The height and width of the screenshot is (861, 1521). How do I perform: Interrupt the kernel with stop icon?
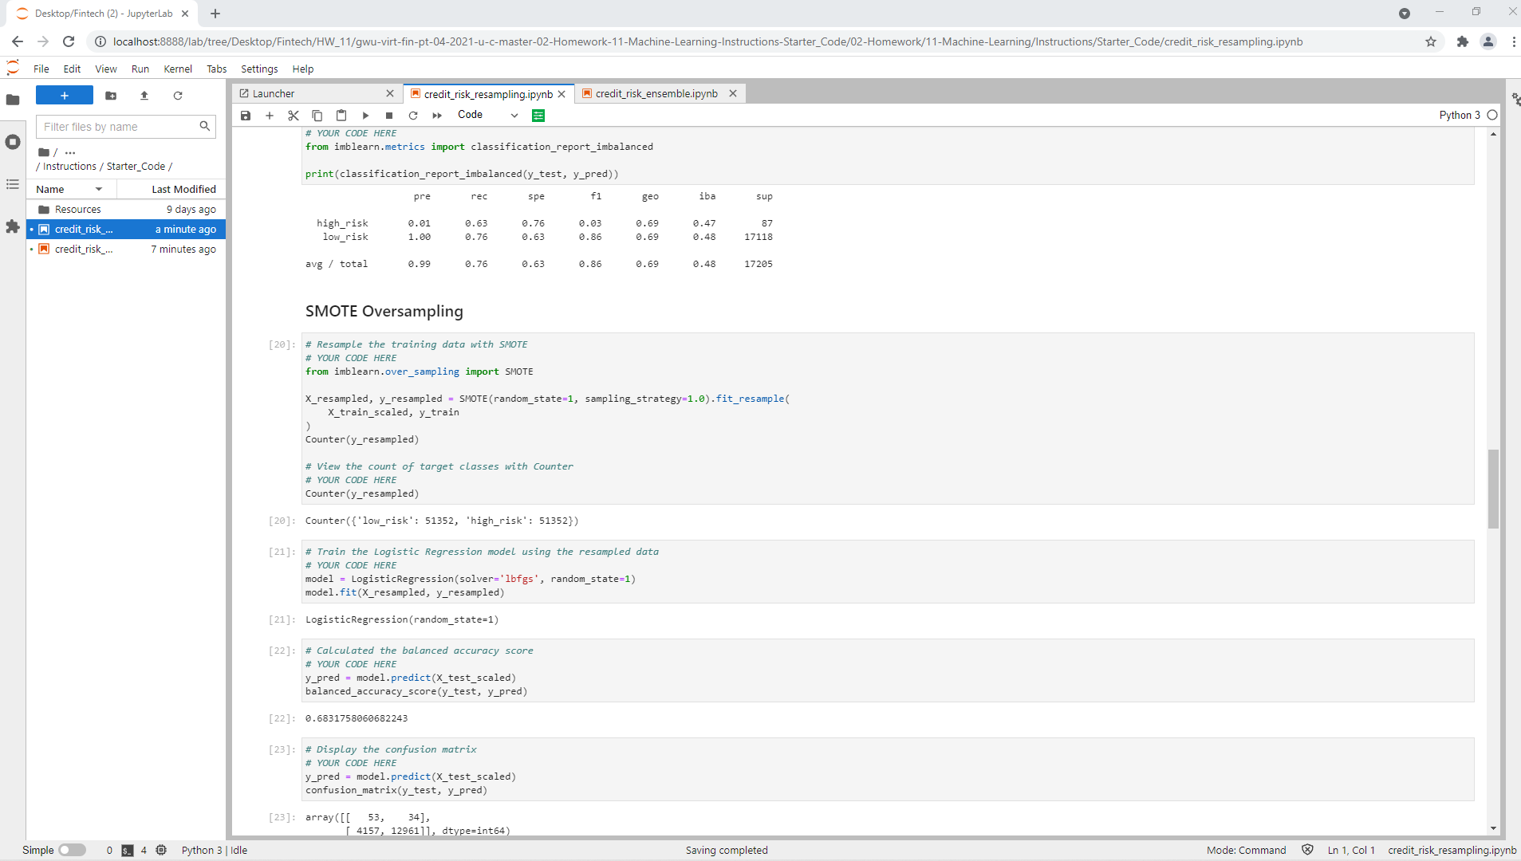[389, 116]
